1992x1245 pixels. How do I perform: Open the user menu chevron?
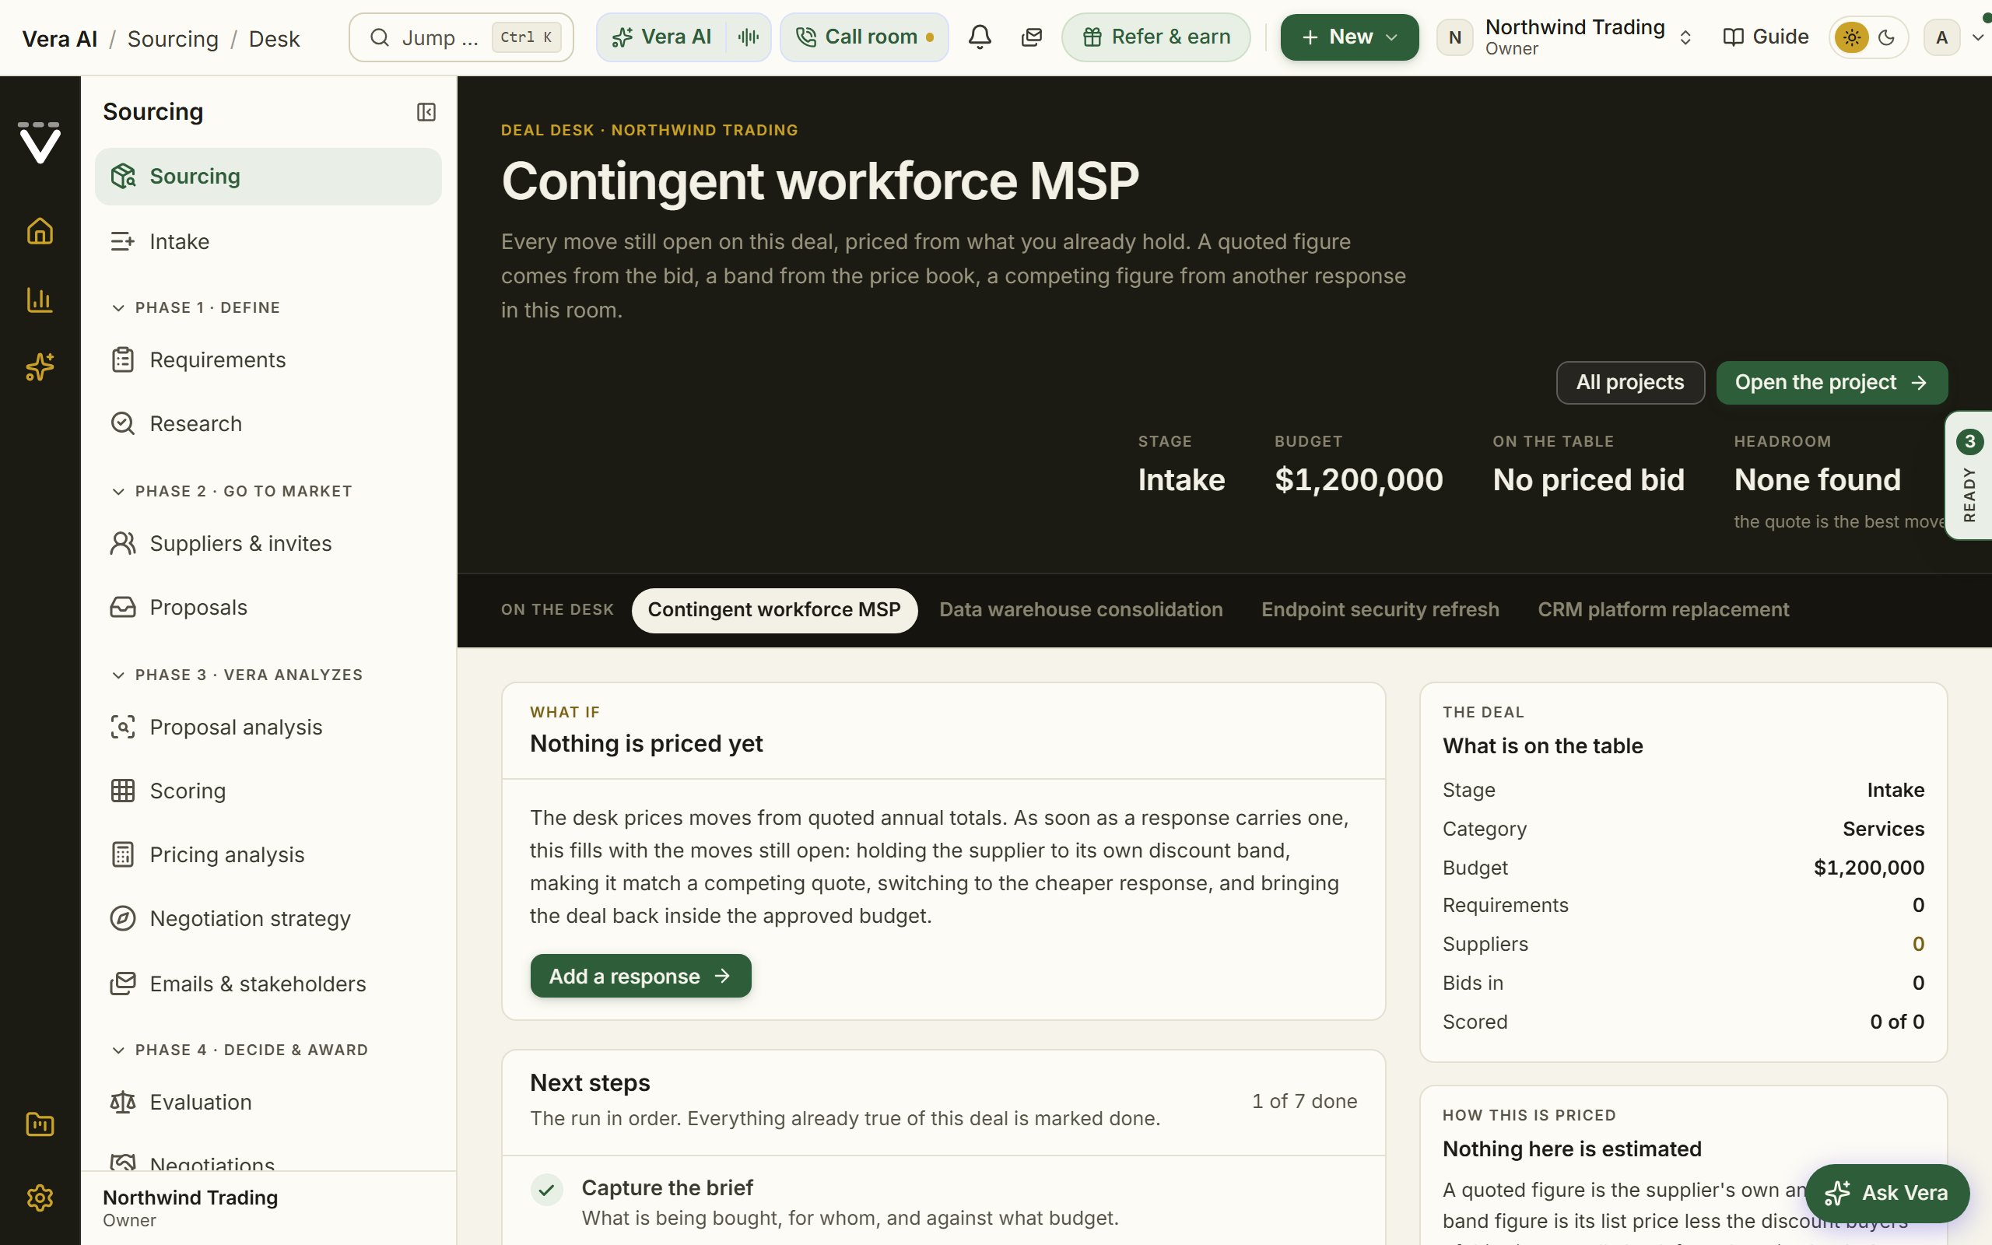tap(1978, 37)
